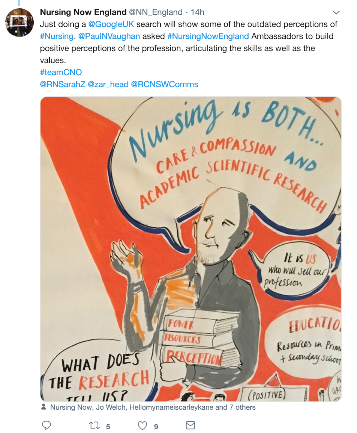
Task: Retweet this post using the retweet icon
Action: click(94, 425)
